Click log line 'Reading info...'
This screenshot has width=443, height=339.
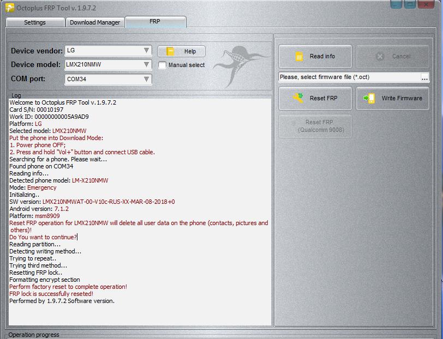coord(29,173)
